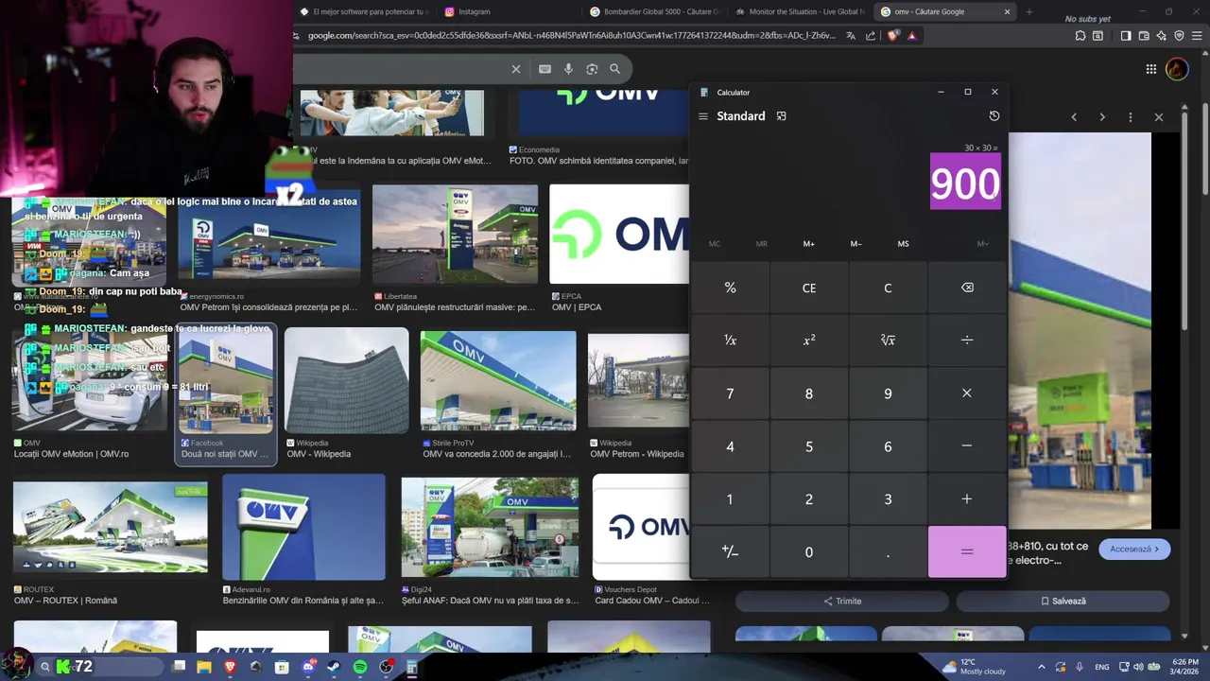Close the omv Căutare Google tab
Viewport: 1210px width, 681px height.
(x=1007, y=11)
